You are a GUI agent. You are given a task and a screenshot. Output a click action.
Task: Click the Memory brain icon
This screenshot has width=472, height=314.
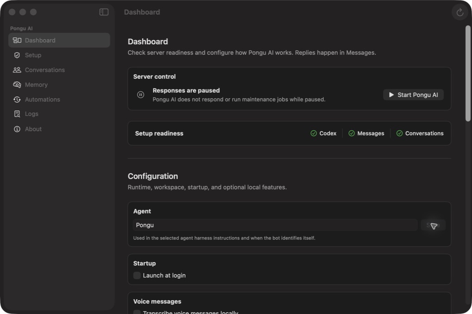pyautogui.click(x=17, y=85)
